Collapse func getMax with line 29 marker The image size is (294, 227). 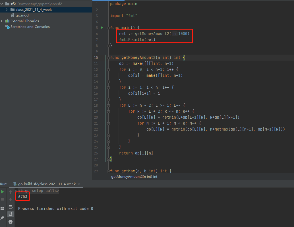pos(108,171)
